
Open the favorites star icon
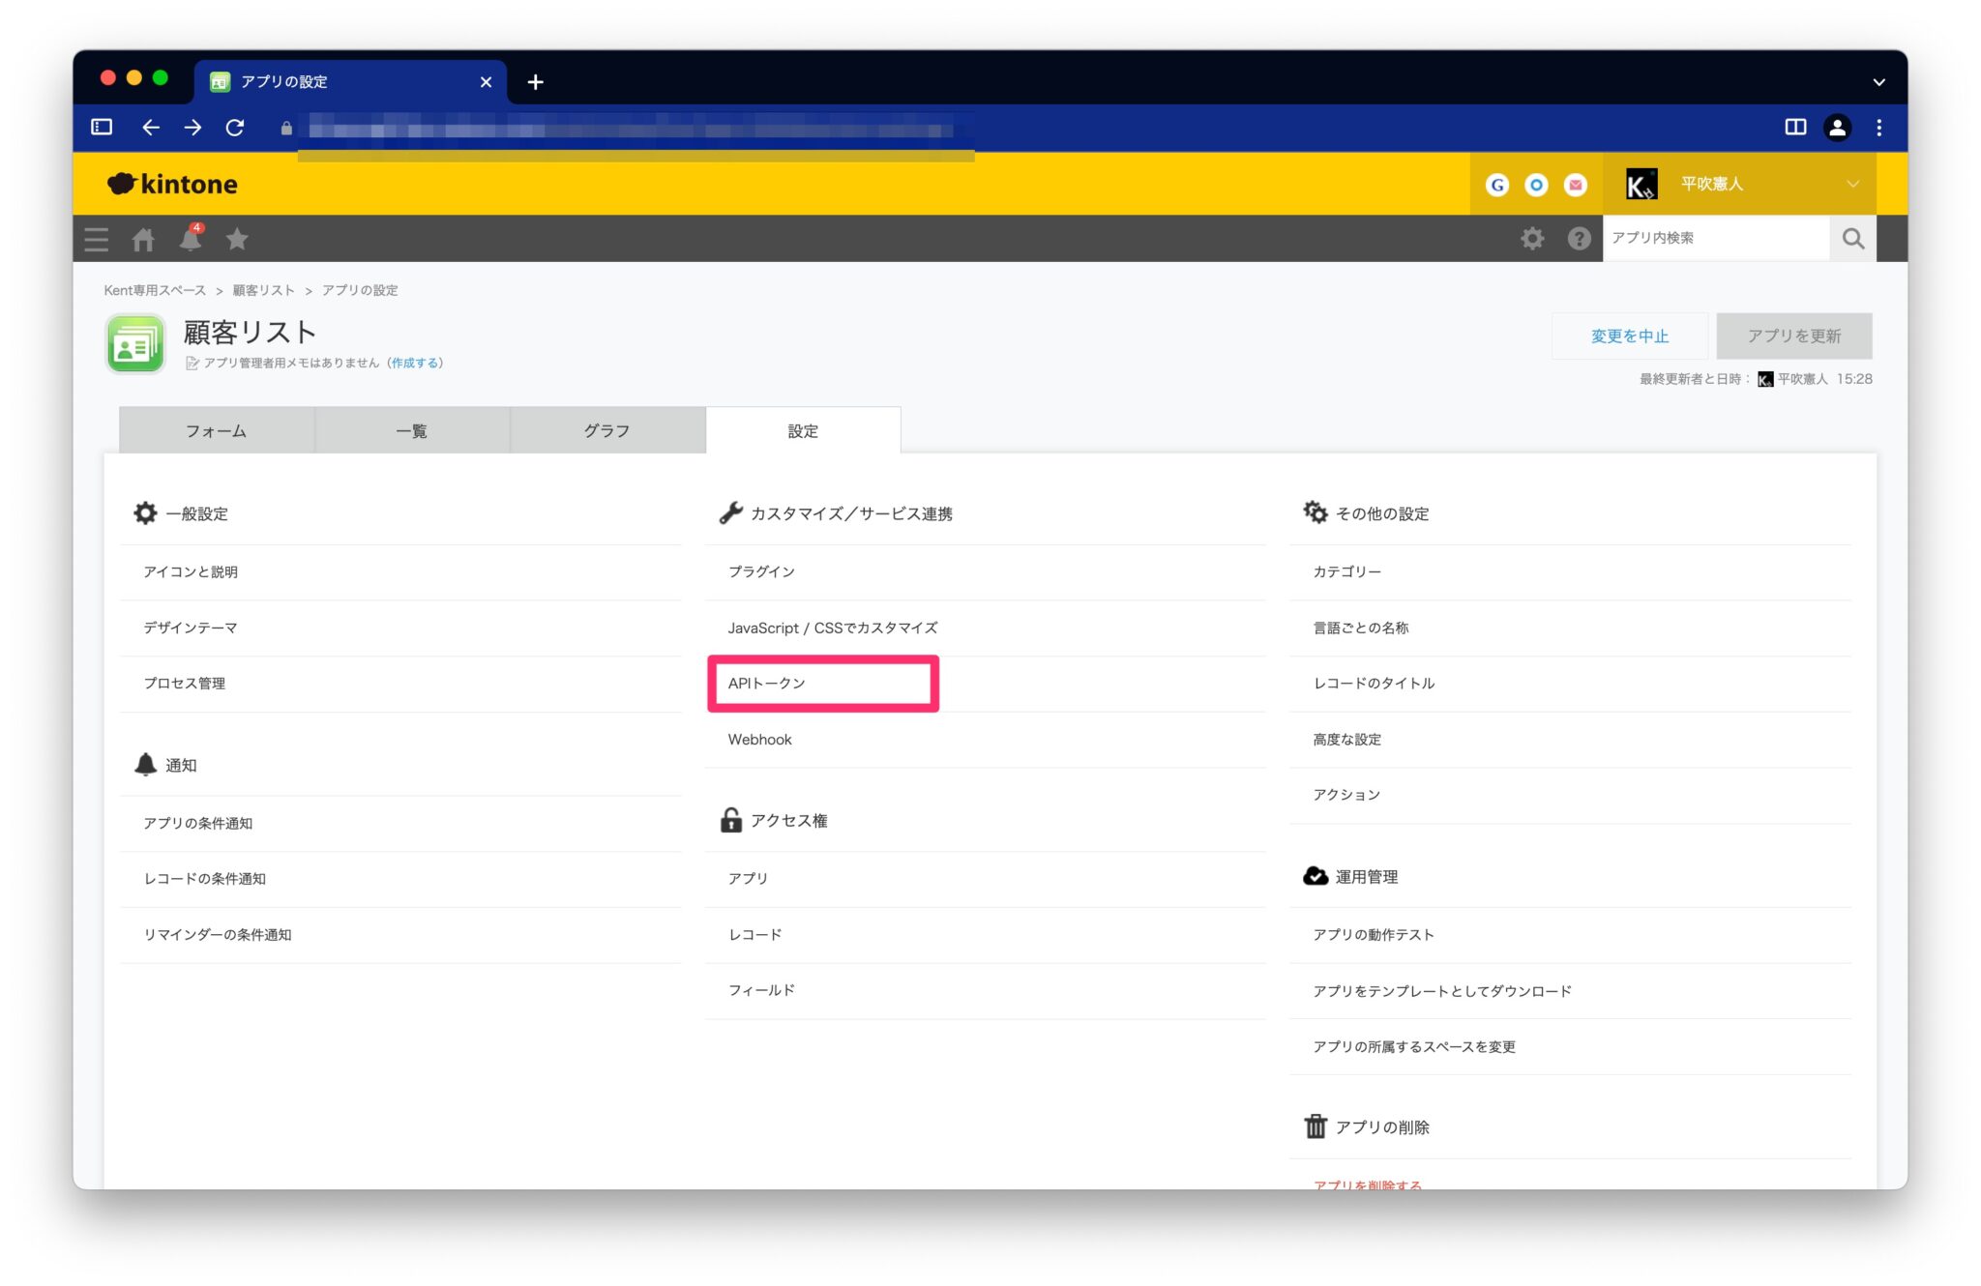[x=236, y=239]
